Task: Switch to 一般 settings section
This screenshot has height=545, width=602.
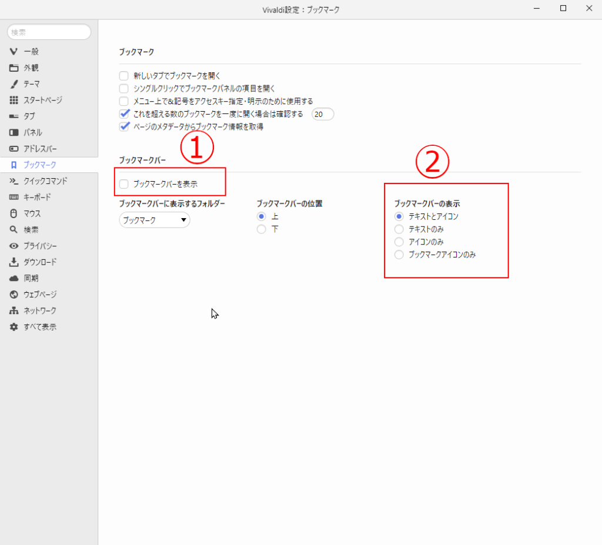Action: click(x=31, y=52)
